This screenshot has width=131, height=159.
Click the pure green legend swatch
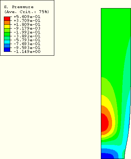click(7, 34)
